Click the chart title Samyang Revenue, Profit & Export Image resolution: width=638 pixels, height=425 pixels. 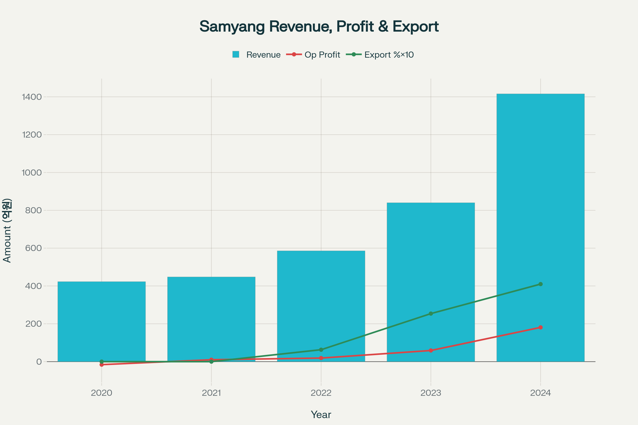(x=319, y=27)
